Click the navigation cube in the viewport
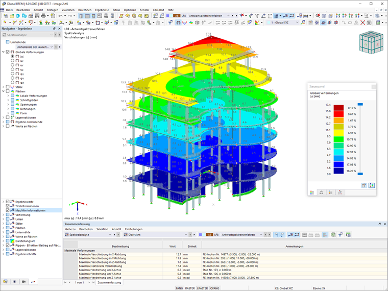 (371, 42)
